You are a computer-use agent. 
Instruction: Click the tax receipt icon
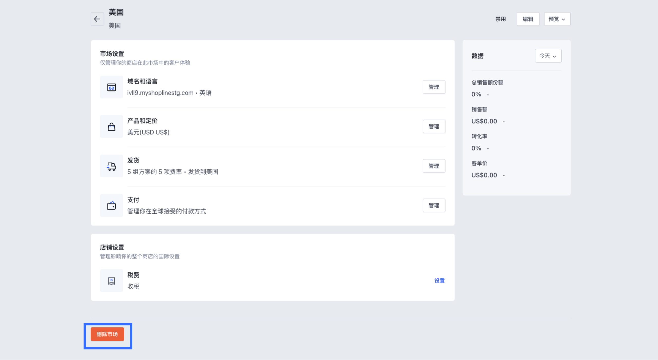(x=111, y=281)
